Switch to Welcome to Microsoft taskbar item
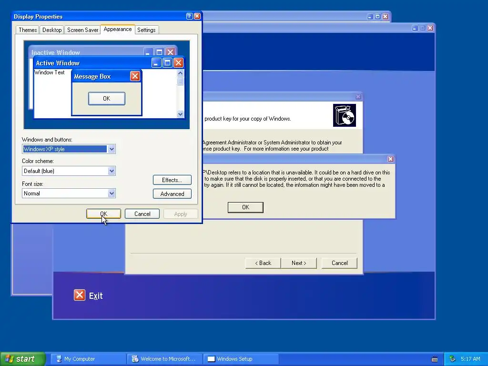Viewport: 488px width, 366px height. 164,359
